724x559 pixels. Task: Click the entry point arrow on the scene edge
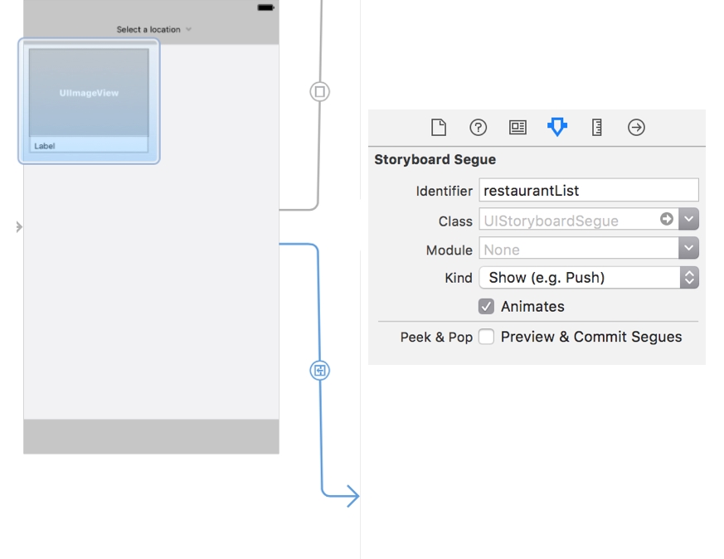pos(19,227)
